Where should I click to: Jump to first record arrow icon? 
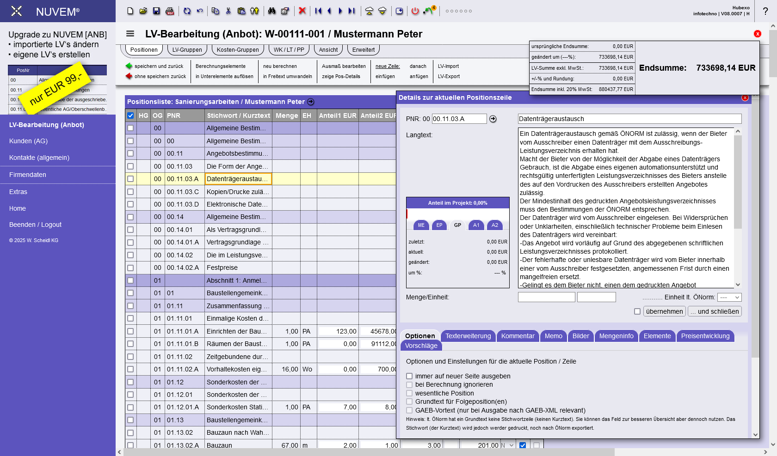tap(318, 11)
